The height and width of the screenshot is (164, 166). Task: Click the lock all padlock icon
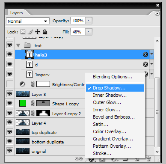click(x=44, y=32)
